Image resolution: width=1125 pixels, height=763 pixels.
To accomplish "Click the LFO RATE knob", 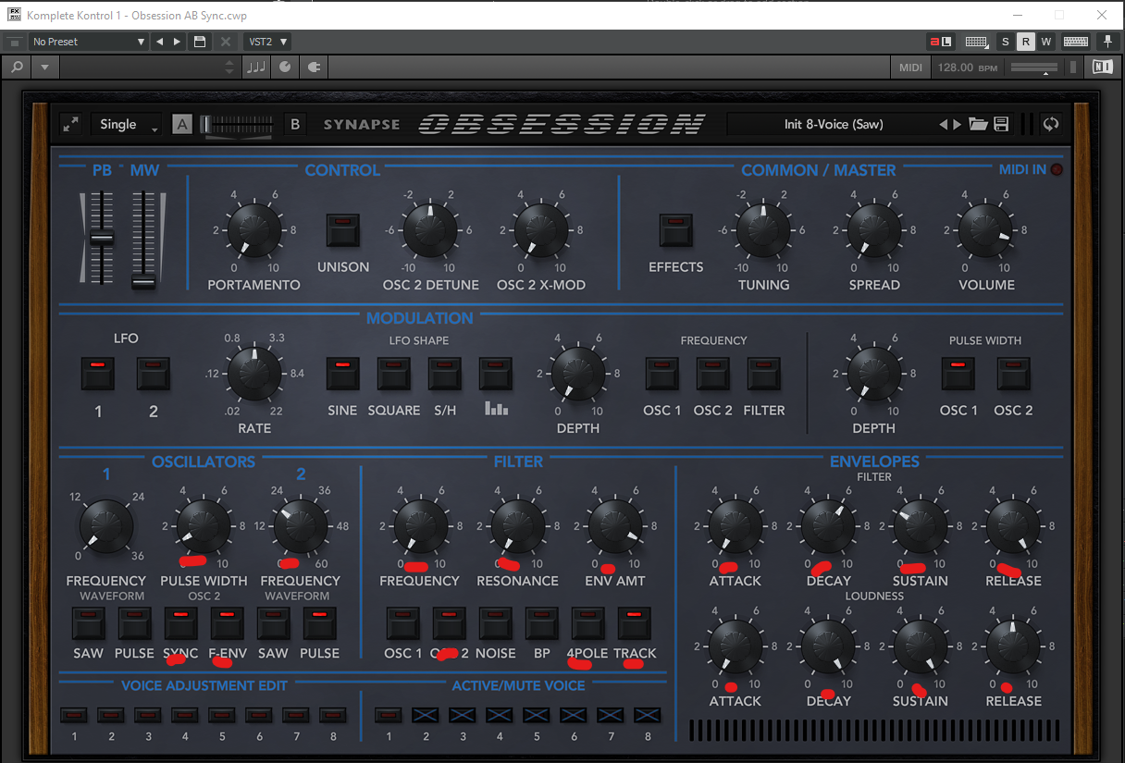I will coord(254,375).
